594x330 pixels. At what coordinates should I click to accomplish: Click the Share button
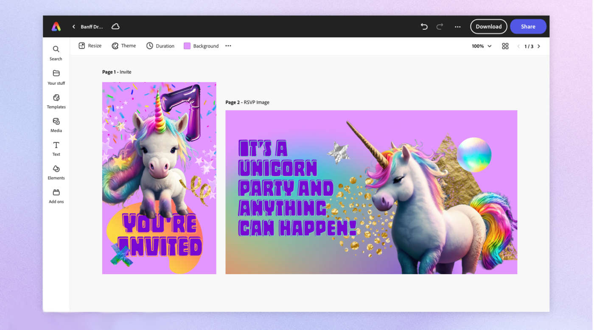click(528, 27)
